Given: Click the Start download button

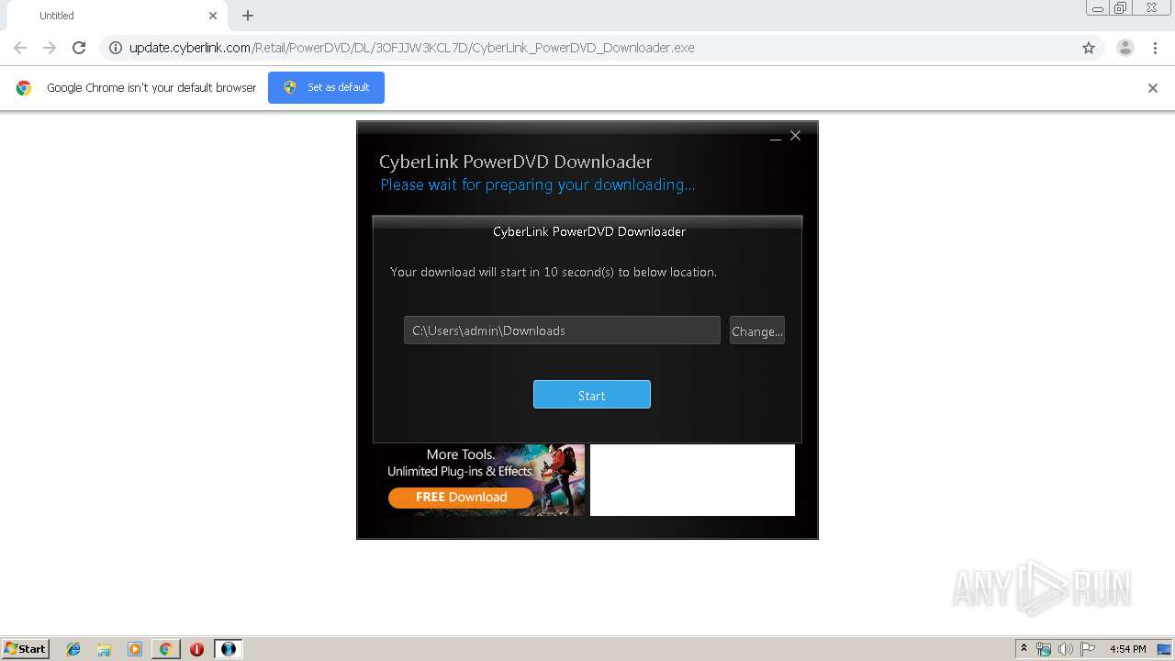Looking at the screenshot, I should tap(592, 395).
